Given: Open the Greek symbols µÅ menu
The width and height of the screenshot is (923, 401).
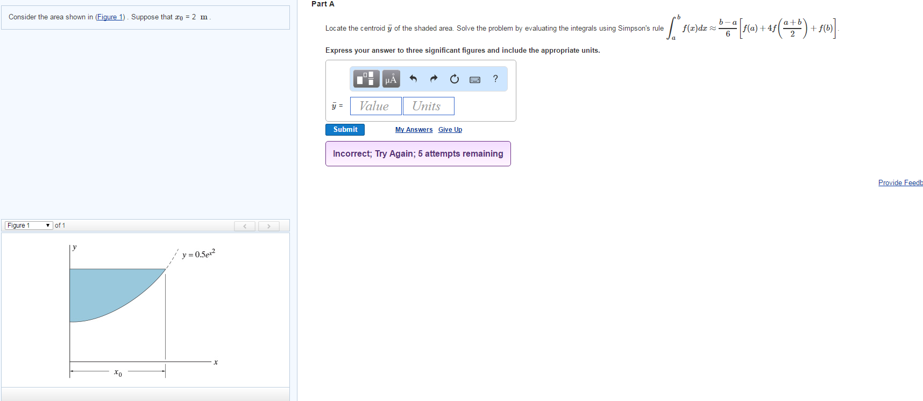Looking at the screenshot, I should [391, 79].
